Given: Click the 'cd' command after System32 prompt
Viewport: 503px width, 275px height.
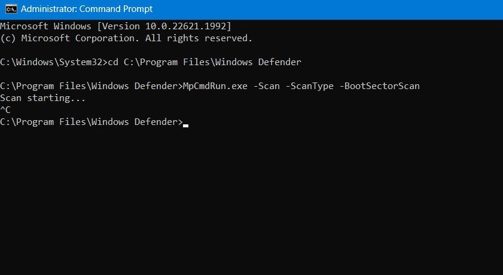Looking at the screenshot, I should coord(113,62).
